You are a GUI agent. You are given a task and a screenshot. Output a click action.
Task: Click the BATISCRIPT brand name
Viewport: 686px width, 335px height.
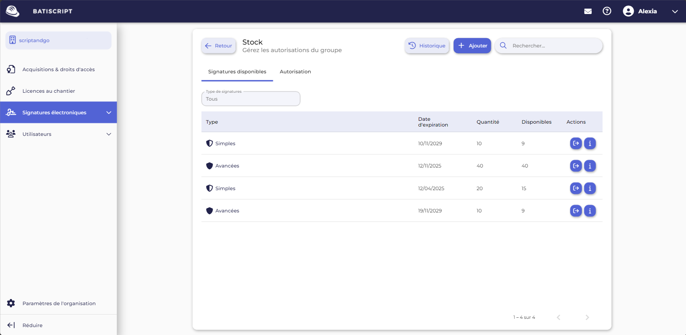point(53,11)
